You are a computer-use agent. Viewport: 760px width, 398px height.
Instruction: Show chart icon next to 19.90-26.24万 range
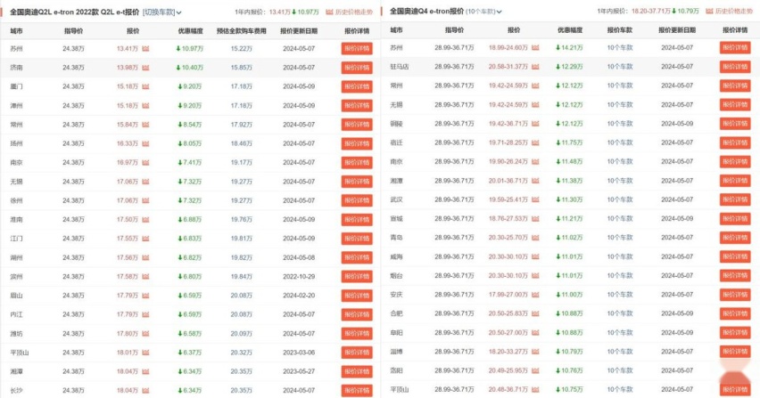pyautogui.click(x=535, y=161)
